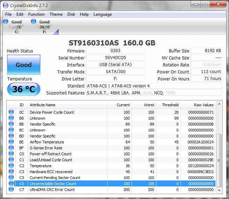Viewport: 229px width, 199px height.
Task: Open the Theme menu
Action: 56,14
